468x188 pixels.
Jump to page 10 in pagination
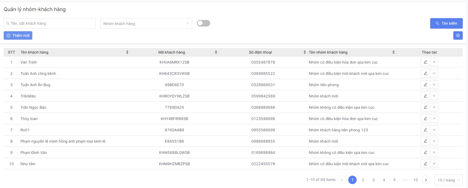pos(415,180)
